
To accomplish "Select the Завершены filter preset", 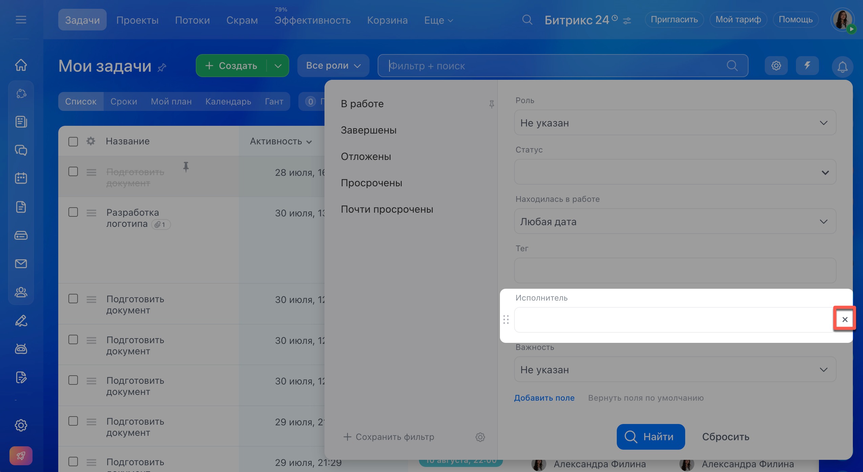I will point(369,130).
